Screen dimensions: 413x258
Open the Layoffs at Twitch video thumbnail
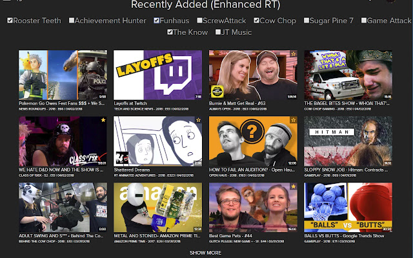157,75
